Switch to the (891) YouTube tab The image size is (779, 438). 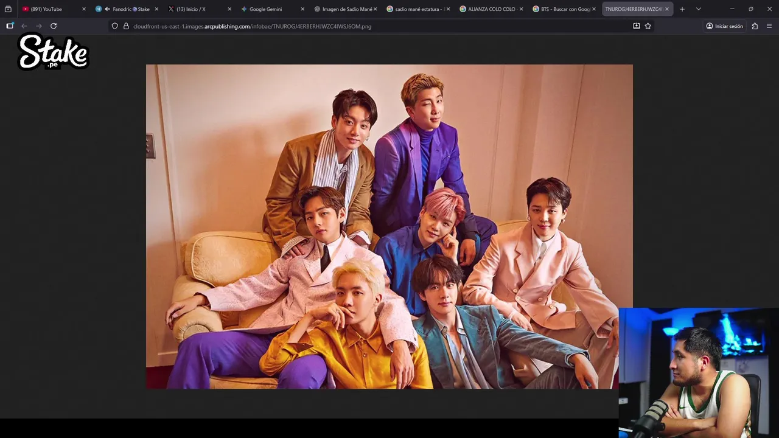click(x=54, y=9)
